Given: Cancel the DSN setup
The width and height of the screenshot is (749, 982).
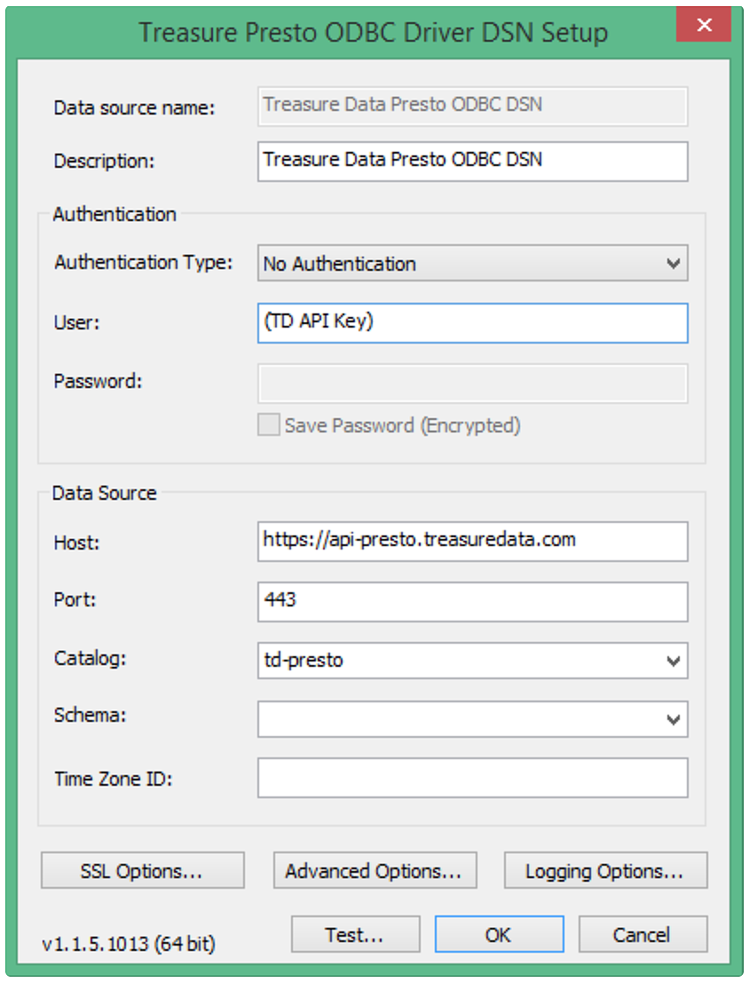Looking at the screenshot, I should tap(643, 935).
